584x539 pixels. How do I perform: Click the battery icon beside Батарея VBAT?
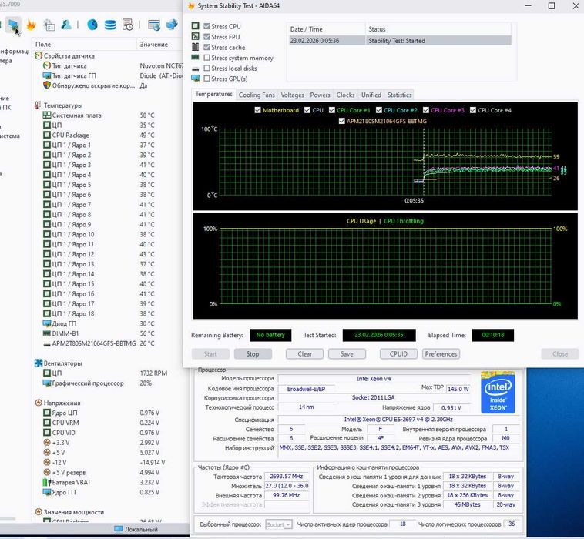[47, 482]
